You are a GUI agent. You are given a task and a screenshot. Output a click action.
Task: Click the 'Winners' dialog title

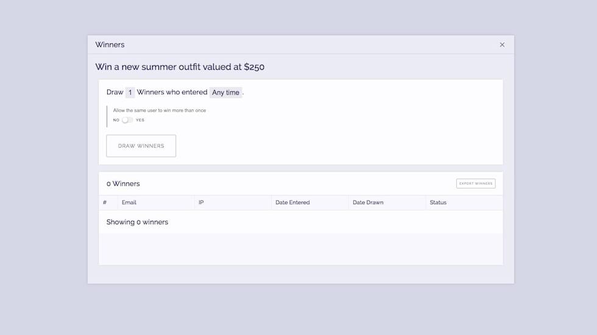point(110,44)
